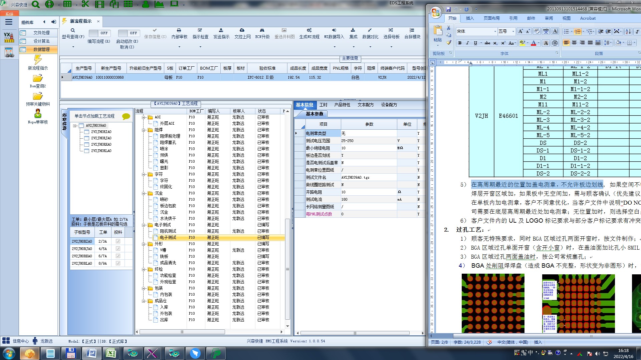
Task: Click the 型号查询 search icon
Action: 72,30
